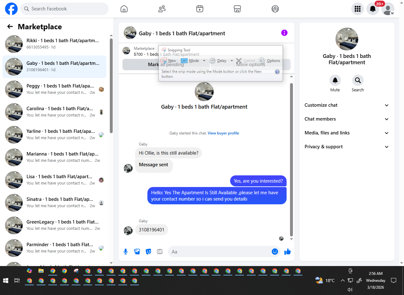Image resolution: width=404 pixels, height=295 pixels.
Task: Open the Marketplace storefront icon
Action: point(237,9)
